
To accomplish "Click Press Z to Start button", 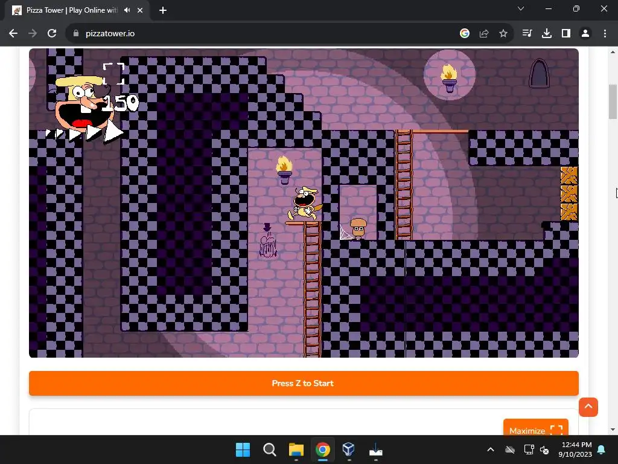I will pos(304,383).
